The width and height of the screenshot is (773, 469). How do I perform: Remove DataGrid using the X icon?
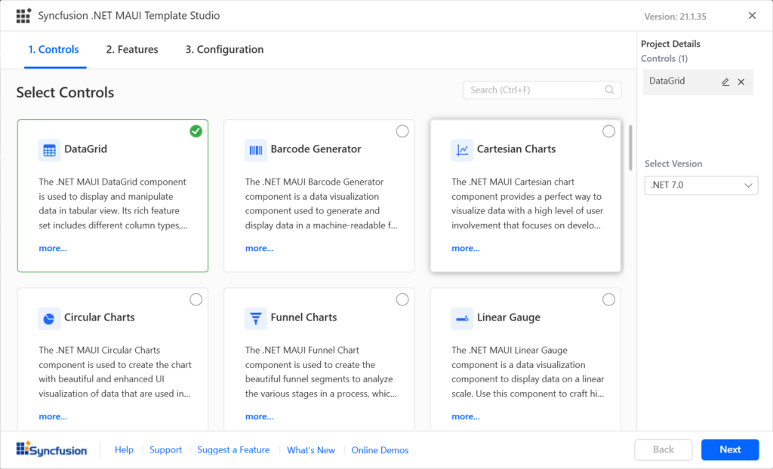coord(741,82)
